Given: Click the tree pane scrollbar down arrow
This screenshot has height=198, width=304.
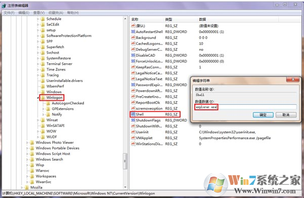Looking at the screenshot, I should (x=125, y=187).
